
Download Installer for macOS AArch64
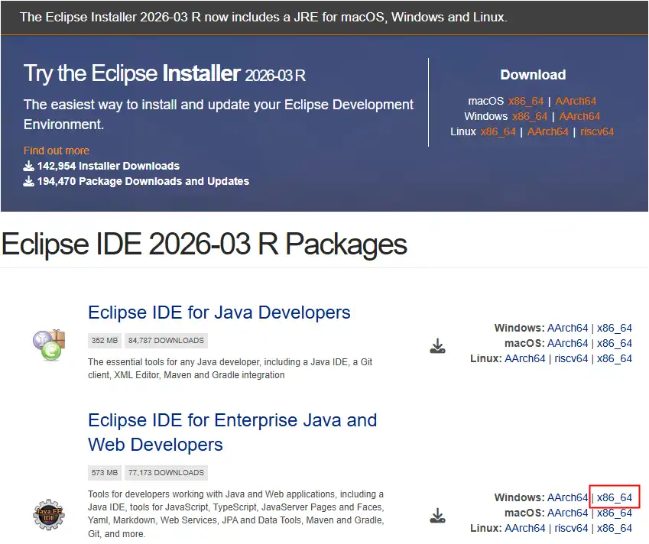576,101
